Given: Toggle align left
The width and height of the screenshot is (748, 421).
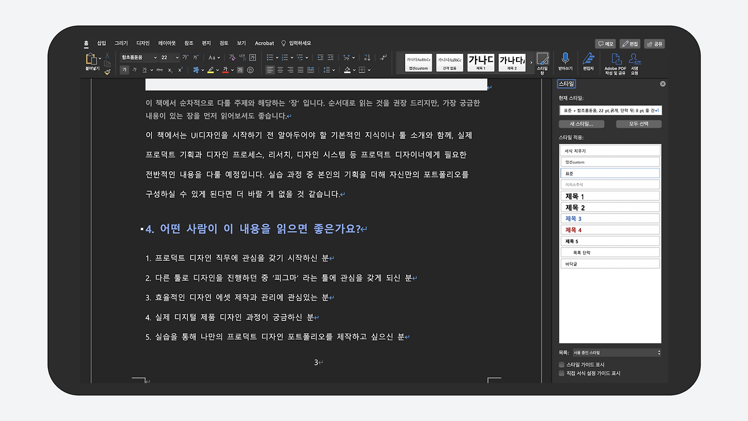Looking at the screenshot, I should point(269,70).
